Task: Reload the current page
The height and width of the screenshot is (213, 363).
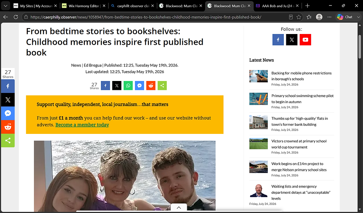Action: coord(16,17)
